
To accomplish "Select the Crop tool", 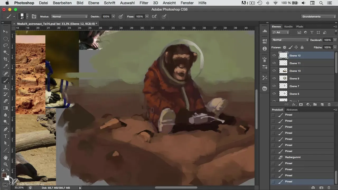I will tap(6, 59).
